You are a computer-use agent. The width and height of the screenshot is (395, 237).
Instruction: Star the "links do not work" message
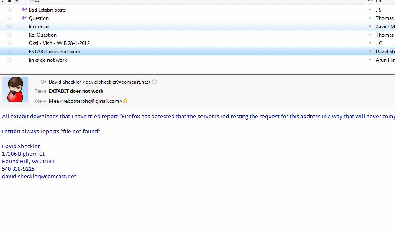click(x=10, y=60)
